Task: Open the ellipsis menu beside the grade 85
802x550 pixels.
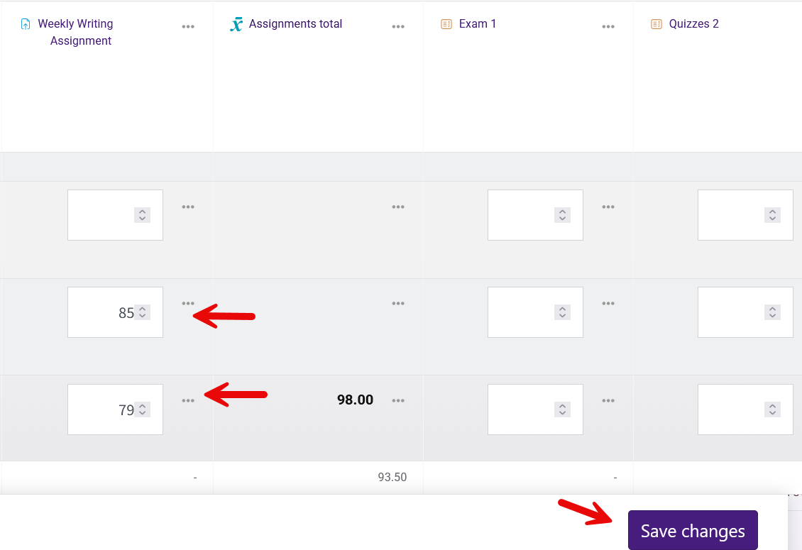Action: (x=188, y=303)
